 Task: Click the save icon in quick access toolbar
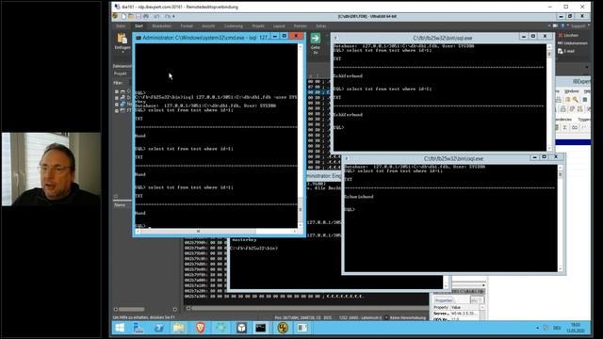click(x=139, y=17)
